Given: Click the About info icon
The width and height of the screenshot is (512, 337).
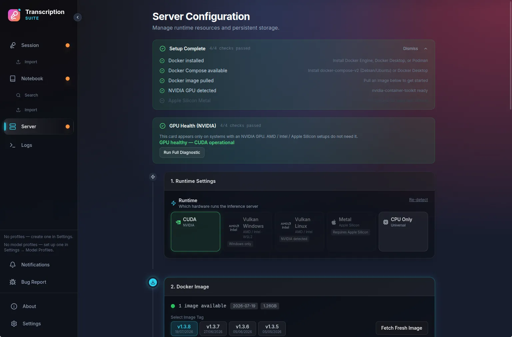Looking at the screenshot, I should point(14,306).
